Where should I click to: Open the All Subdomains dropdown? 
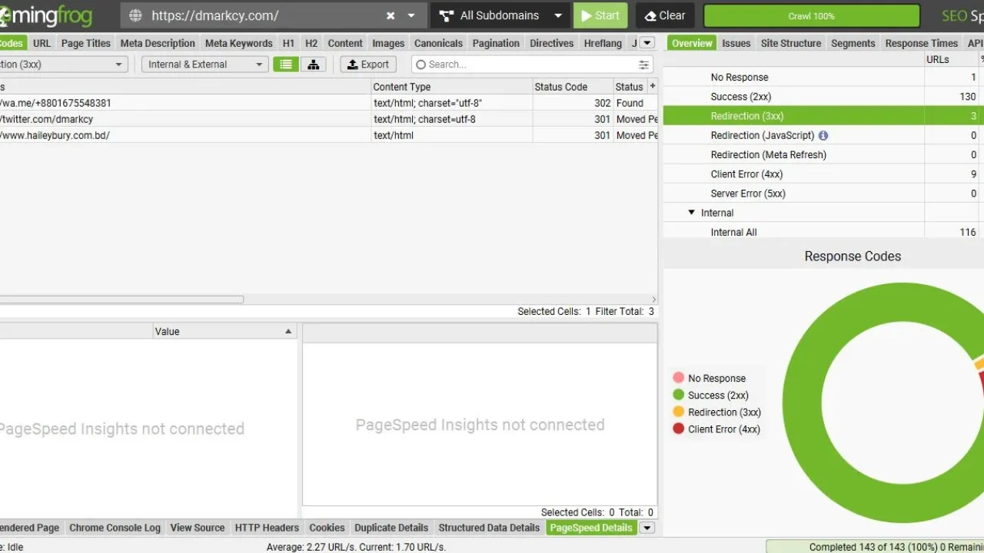click(500, 15)
